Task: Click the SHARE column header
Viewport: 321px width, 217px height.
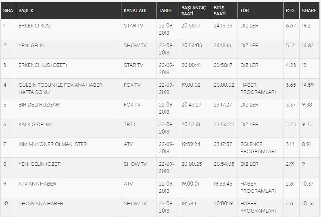Action: pyautogui.click(x=309, y=10)
